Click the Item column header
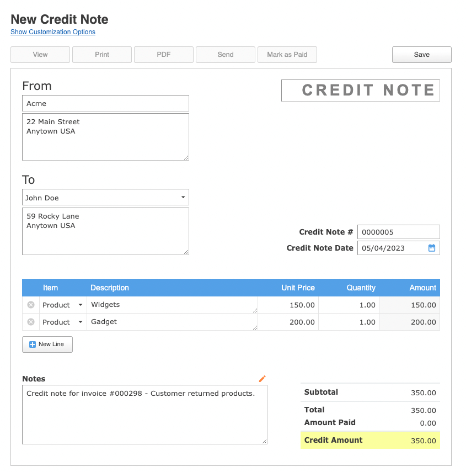Screen dimensions: 466x472 pyautogui.click(x=50, y=288)
